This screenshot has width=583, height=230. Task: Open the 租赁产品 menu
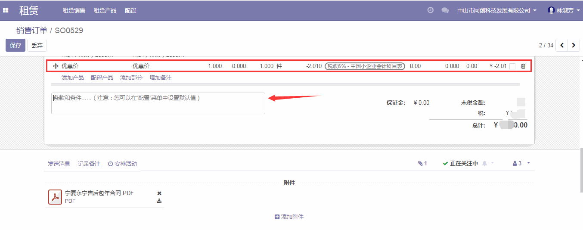click(105, 10)
